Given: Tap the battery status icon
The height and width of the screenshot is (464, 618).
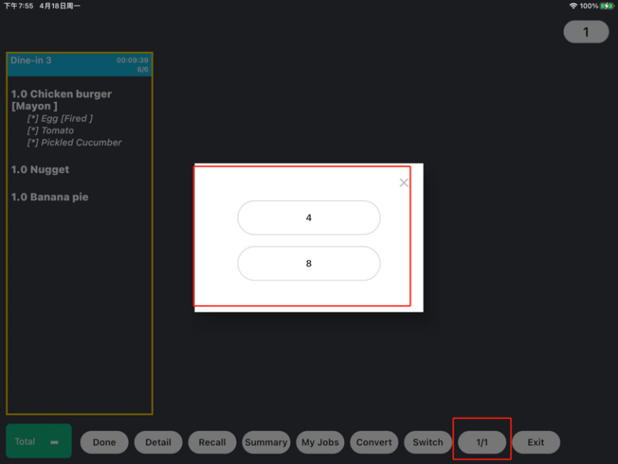Looking at the screenshot, I should tap(607, 6).
